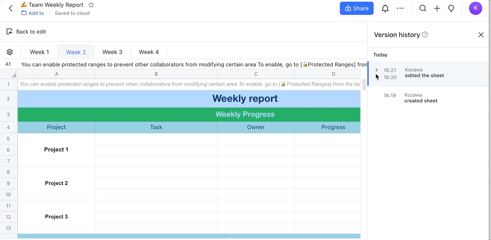This screenshot has height=240, width=491.
Task: Click the search magnifier icon
Action: click(423, 8)
